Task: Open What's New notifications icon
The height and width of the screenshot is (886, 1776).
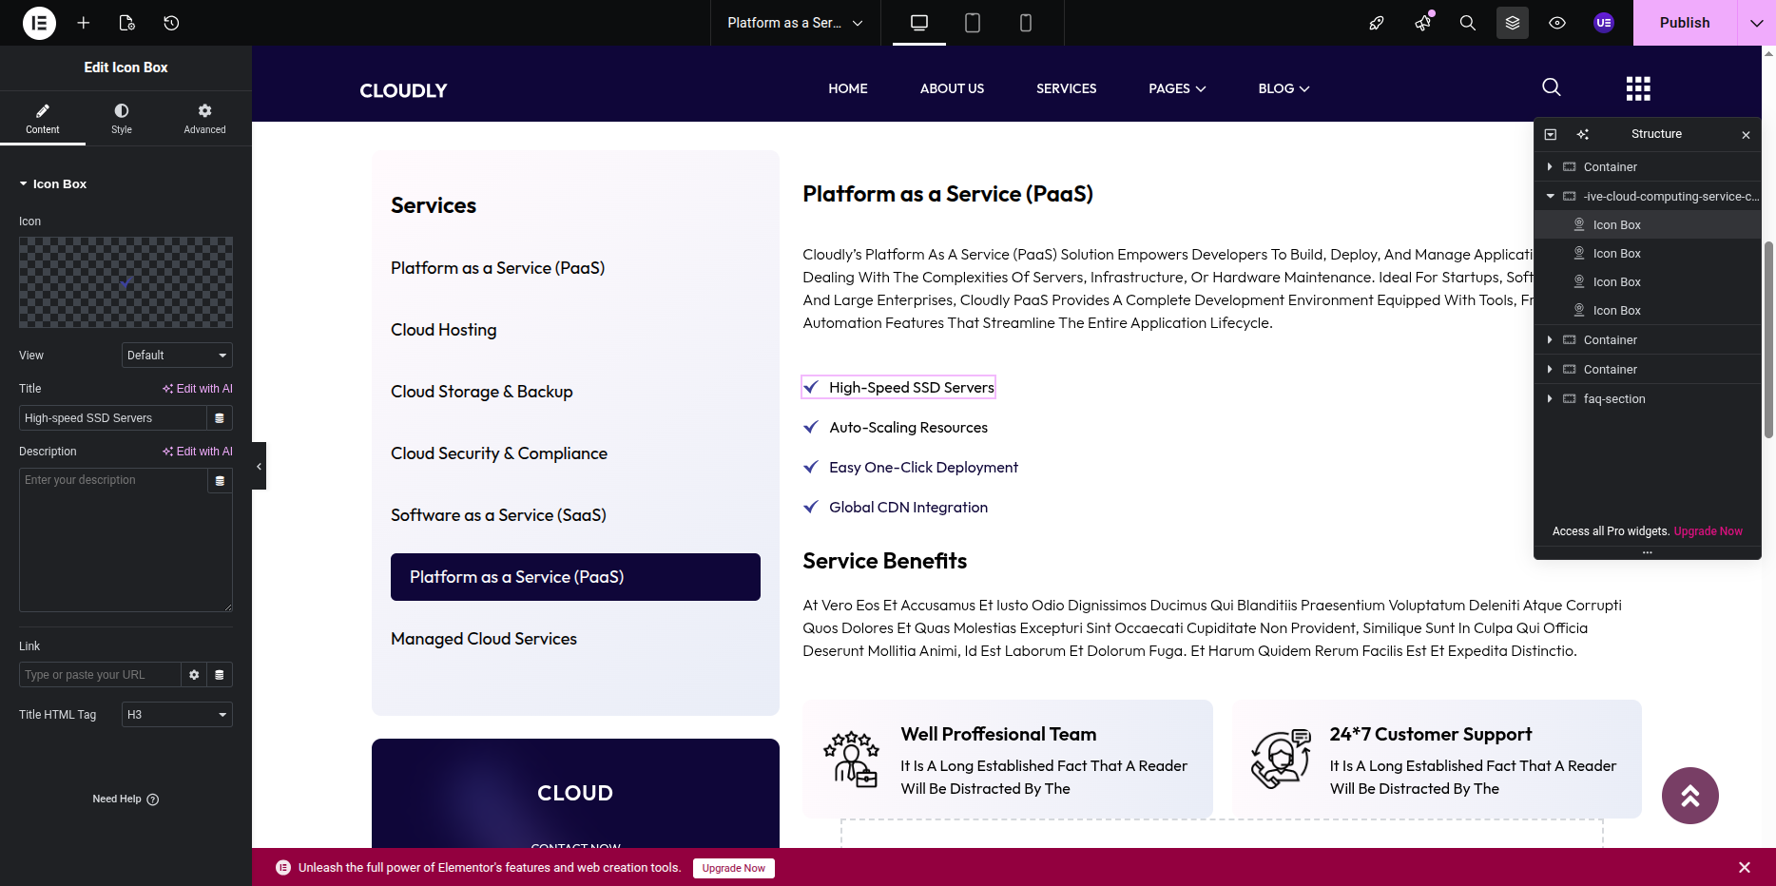Action: (x=1423, y=23)
